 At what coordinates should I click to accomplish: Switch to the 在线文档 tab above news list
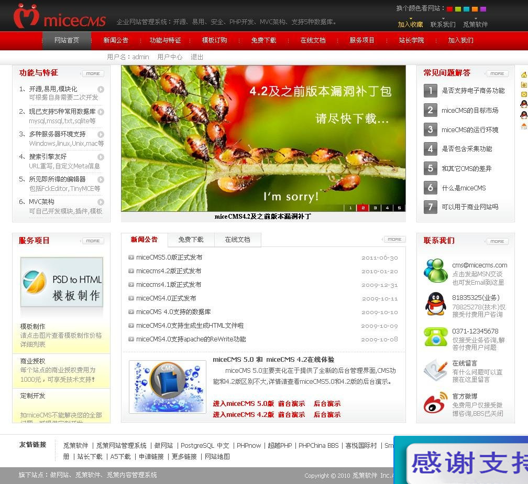click(238, 240)
